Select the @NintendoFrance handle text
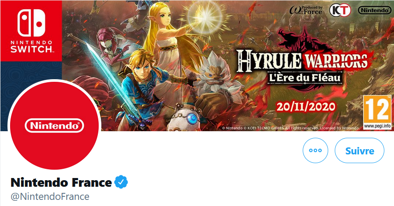 pos(50,196)
